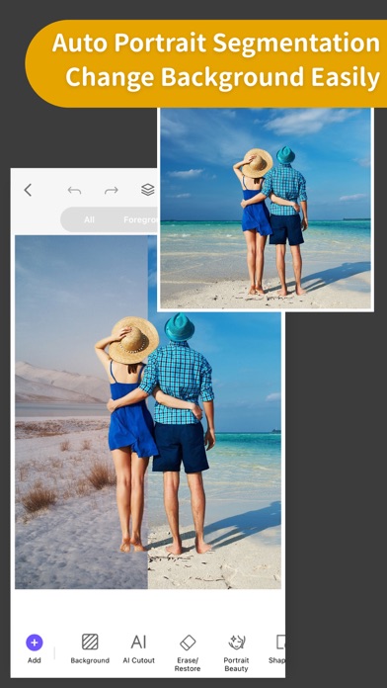Go back using the left chevron
Viewport: 387px width, 688px height.
tap(28, 190)
